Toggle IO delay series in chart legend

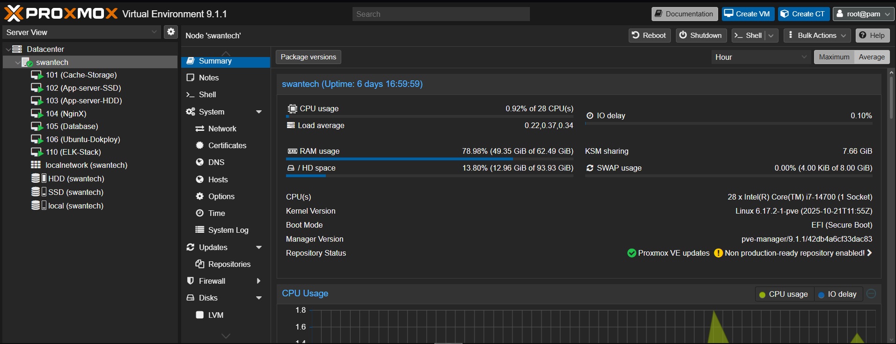pyautogui.click(x=838, y=294)
